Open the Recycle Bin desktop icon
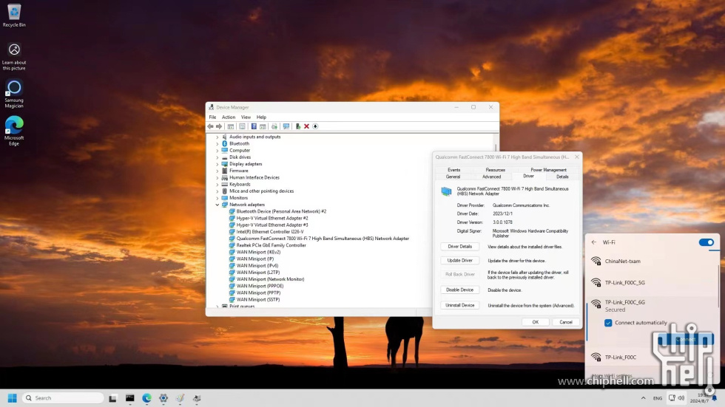Viewport: 725px width, 407px height. coord(14,16)
